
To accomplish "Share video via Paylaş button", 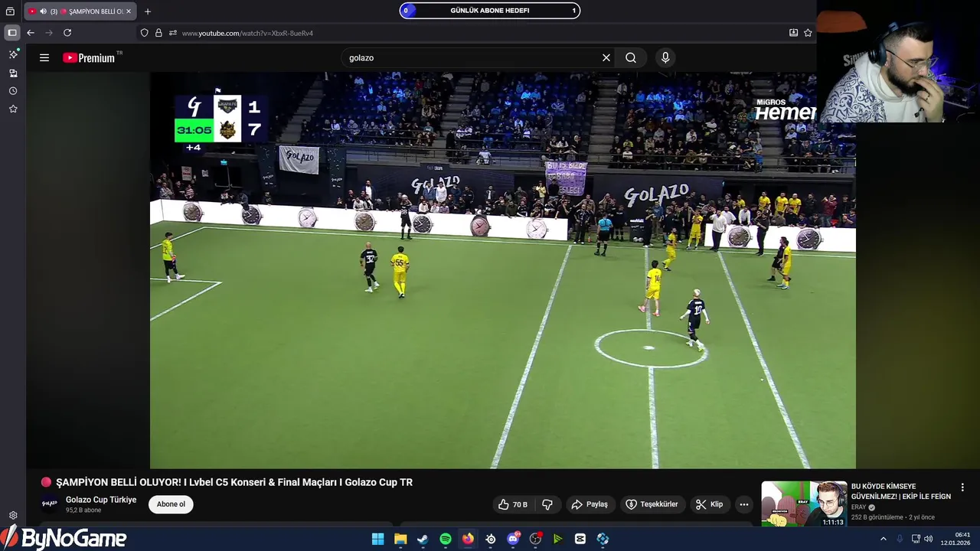I will (x=590, y=504).
